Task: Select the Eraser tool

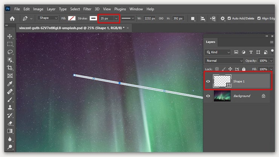Action: coord(10,123)
